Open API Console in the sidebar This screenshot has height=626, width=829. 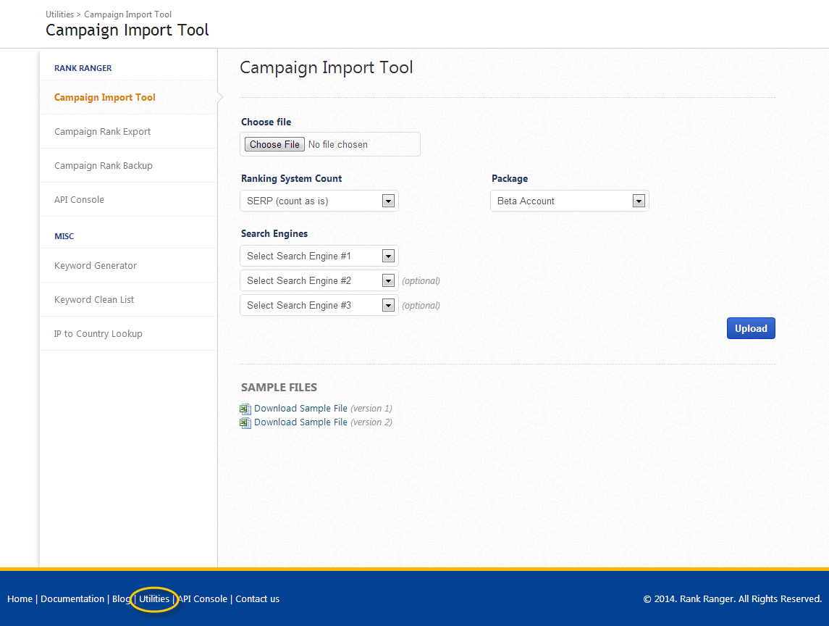[79, 199]
